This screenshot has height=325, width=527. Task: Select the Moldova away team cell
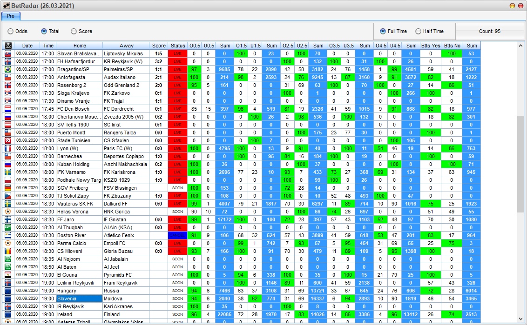click(x=126, y=298)
